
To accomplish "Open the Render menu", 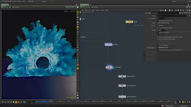I will tap(10, 1).
